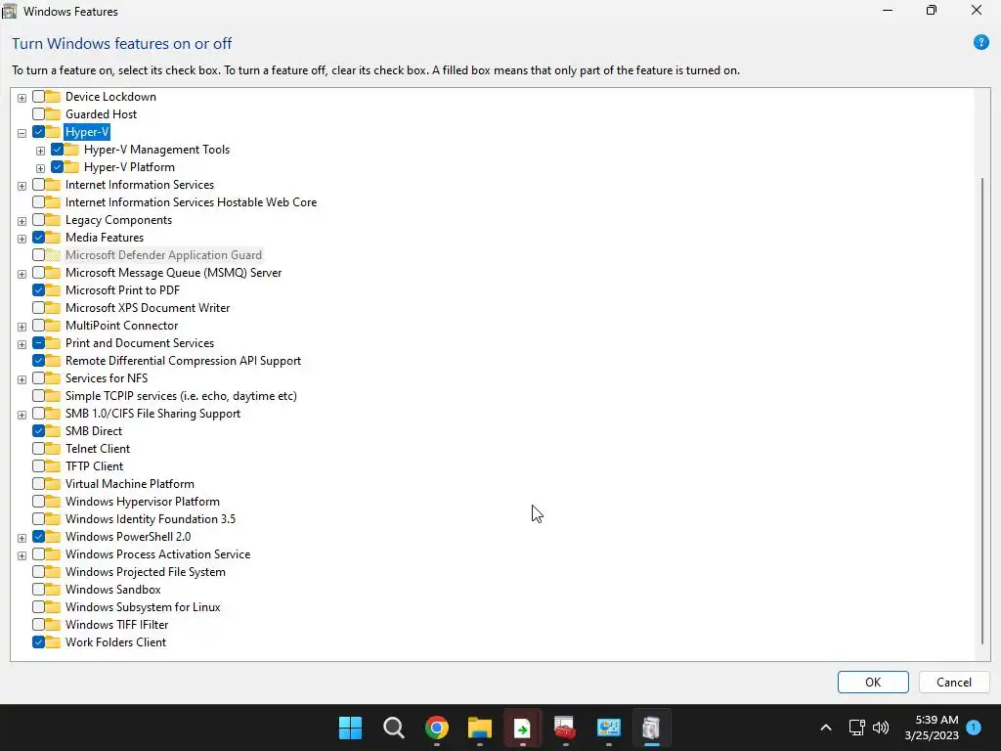
Task: Expand Hyper-V Management Tools node
Action: point(40,151)
